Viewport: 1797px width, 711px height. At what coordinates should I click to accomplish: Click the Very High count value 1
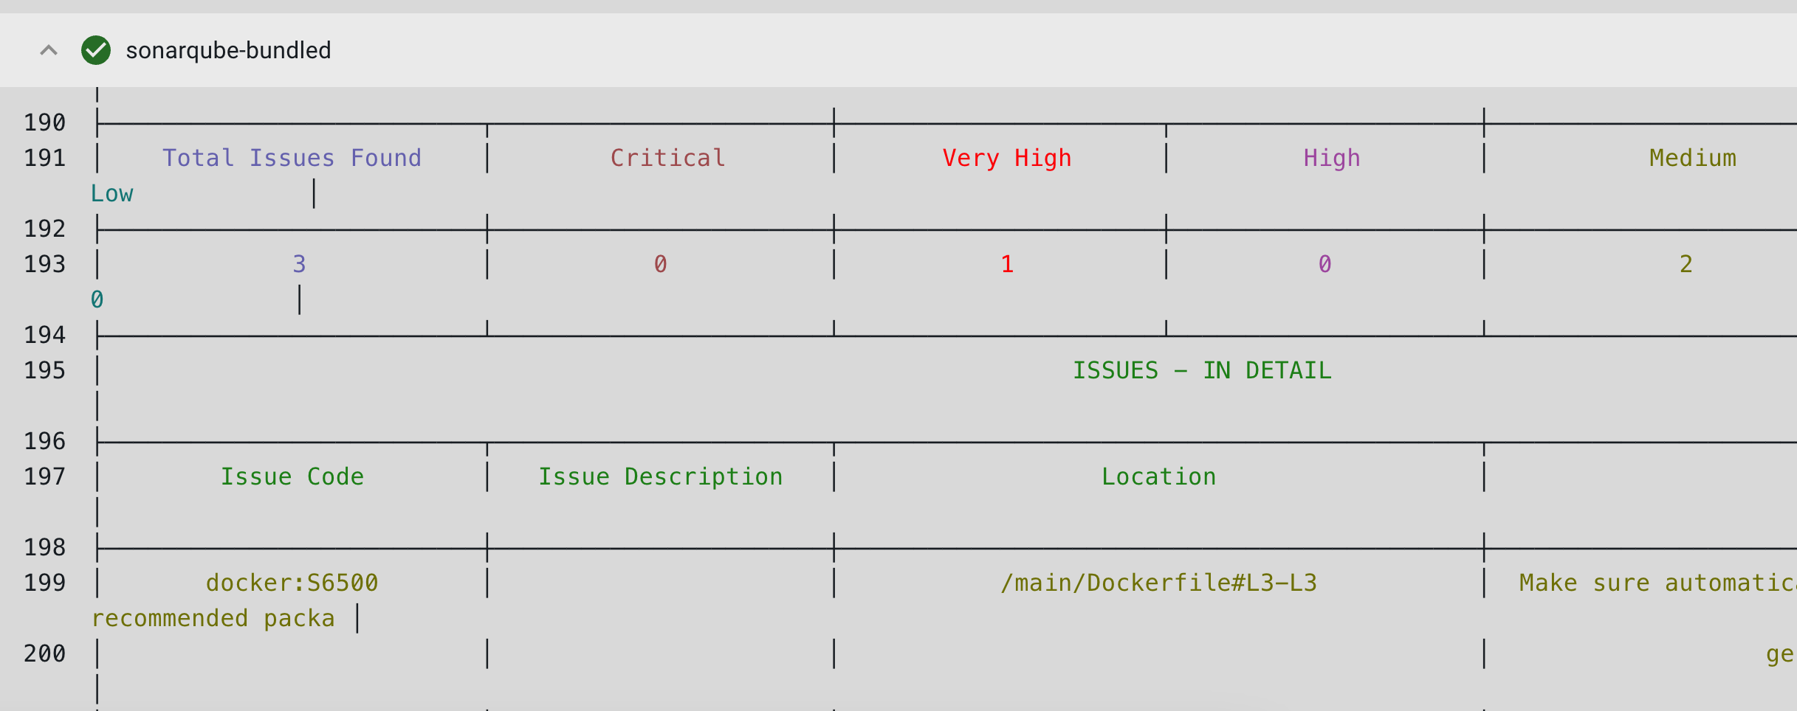click(1007, 264)
